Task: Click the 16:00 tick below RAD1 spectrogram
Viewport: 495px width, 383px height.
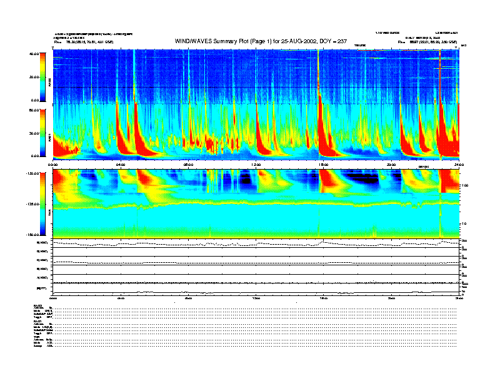Action: [x=324, y=165]
